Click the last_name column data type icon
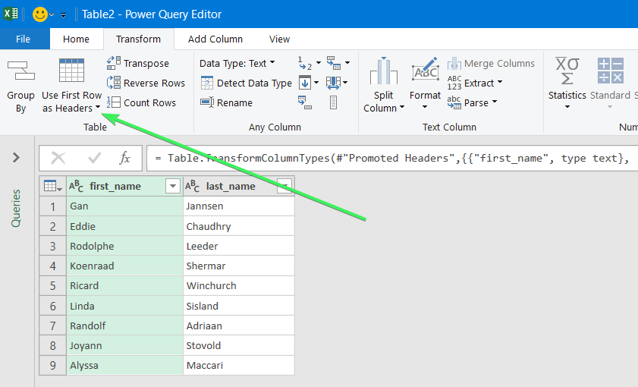The image size is (638, 387). tap(193, 187)
